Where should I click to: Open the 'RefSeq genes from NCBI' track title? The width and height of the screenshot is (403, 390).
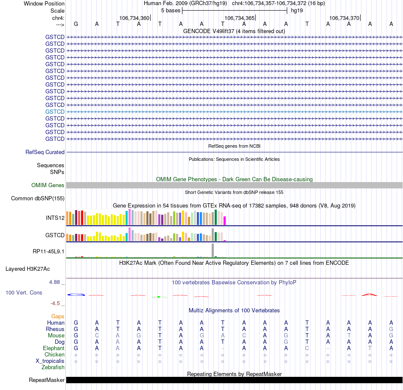pos(234,146)
